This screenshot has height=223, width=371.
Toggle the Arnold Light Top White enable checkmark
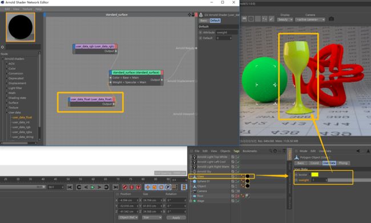[x=238, y=157]
